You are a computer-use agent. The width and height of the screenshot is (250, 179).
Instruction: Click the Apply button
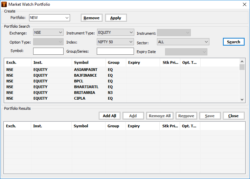116,18
